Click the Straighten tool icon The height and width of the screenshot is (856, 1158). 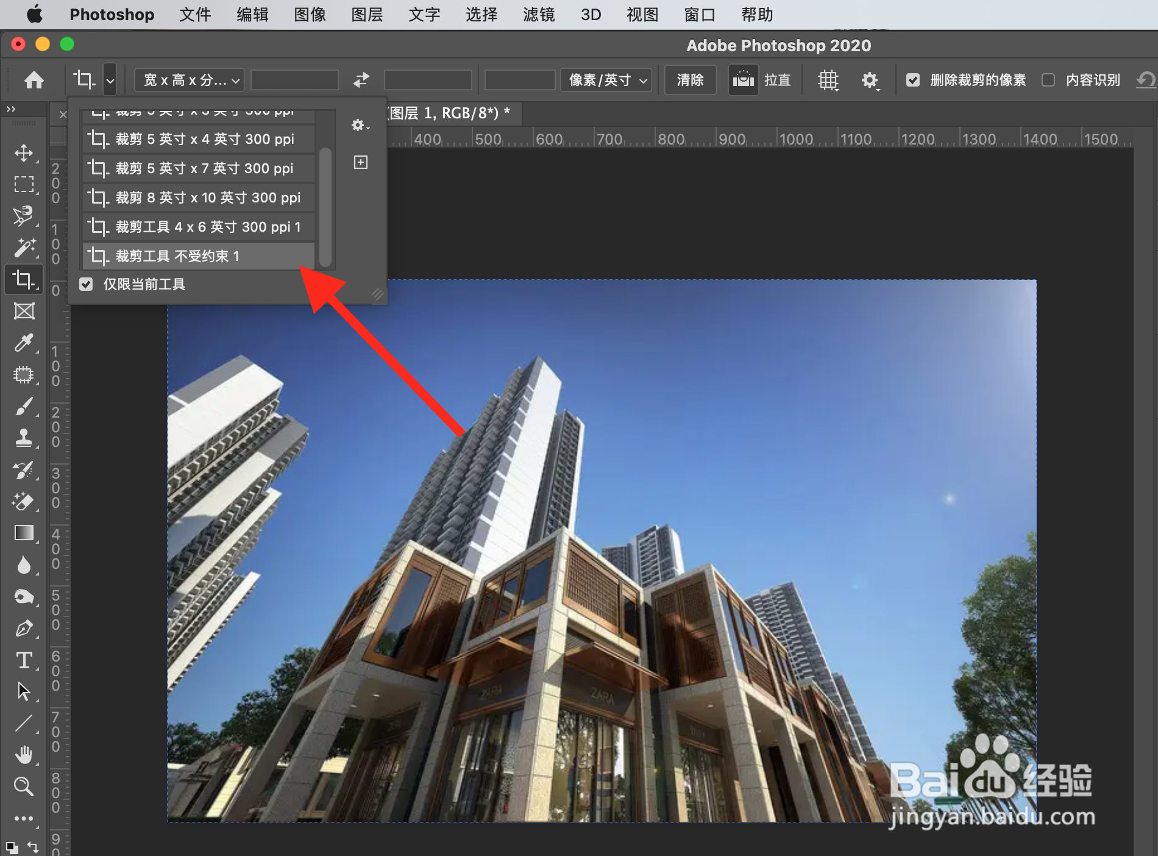coord(744,80)
